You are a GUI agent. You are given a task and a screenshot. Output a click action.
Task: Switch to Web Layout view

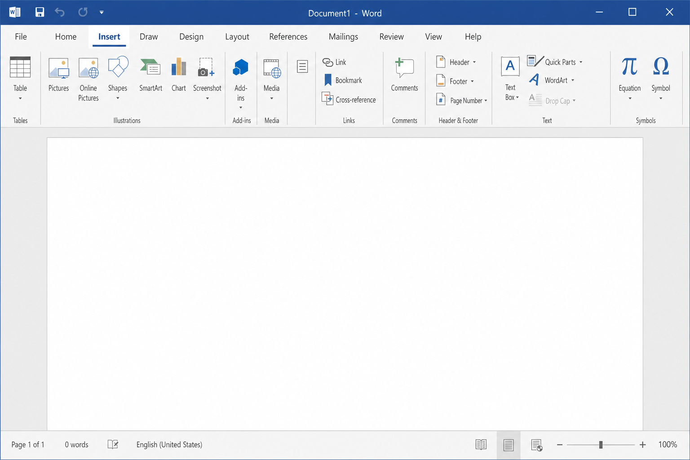pyautogui.click(x=537, y=445)
